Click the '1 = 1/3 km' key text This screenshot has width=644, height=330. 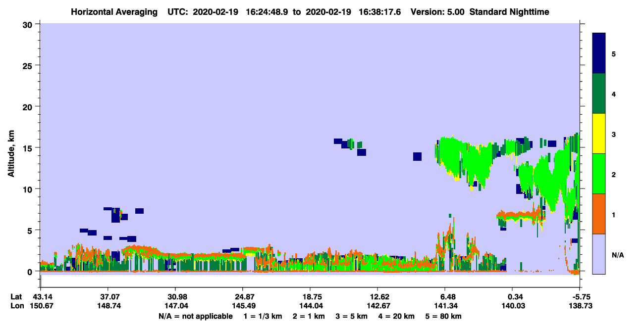[x=263, y=316]
